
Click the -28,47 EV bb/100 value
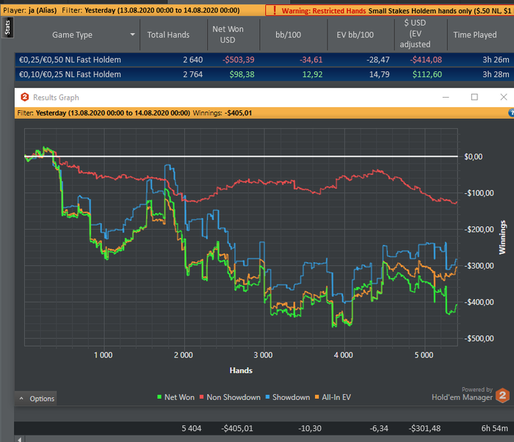click(x=378, y=59)
